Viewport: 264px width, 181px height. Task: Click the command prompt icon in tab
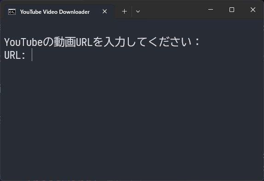coord(12,12)
